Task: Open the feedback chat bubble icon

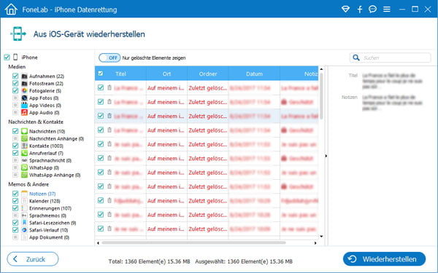Action: [372, 9]
